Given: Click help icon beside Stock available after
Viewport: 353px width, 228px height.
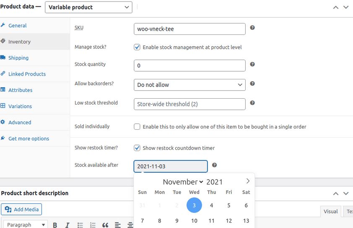Looking at the screenshot, I should tap(214, 165).
